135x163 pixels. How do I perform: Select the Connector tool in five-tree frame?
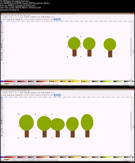point(2,135)
